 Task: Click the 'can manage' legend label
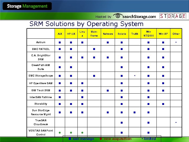tap(83, 139)
